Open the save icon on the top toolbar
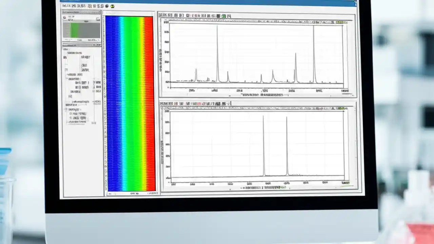This screenshot has width=434, height=244. 71,6
